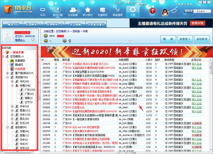Click the message bubble icon near 管理中心
Screen dimensions: 213x154
point(33,40)
